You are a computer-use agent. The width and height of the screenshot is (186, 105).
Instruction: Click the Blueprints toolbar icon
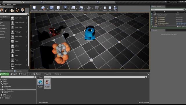tap(73, 8)
